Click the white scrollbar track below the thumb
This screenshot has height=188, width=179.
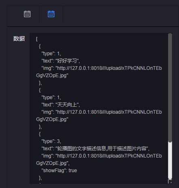click(170, 160)
